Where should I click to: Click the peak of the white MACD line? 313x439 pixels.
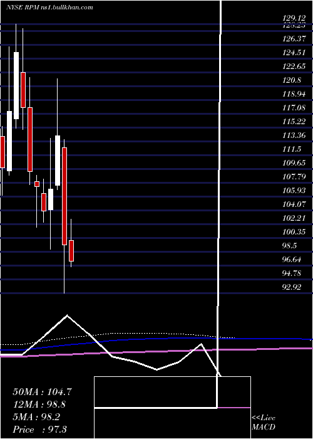(67, 315)
